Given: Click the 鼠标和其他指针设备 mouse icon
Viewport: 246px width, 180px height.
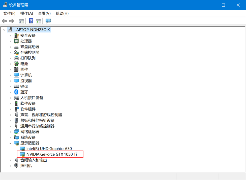Looking at the screenshot, I should [16, 120].
